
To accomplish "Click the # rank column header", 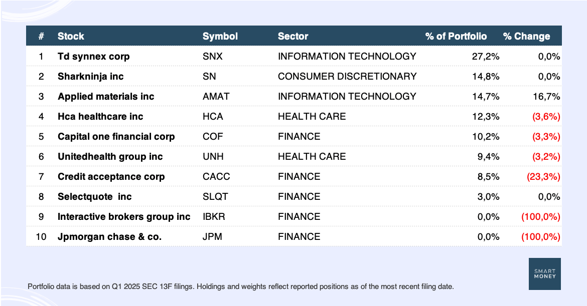I will [41, 36].
